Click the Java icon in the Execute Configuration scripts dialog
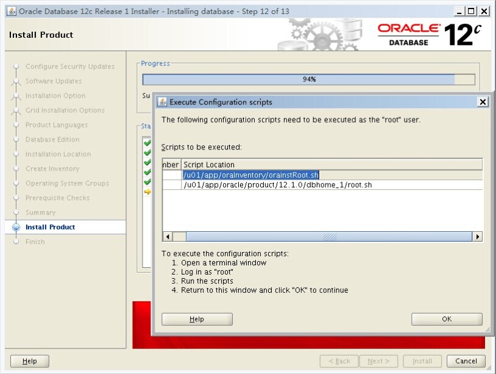 click(162, 102)
